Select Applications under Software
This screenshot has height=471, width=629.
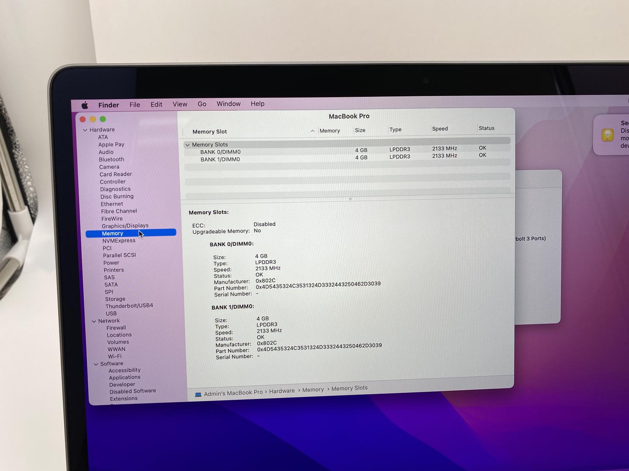point(124,377)
